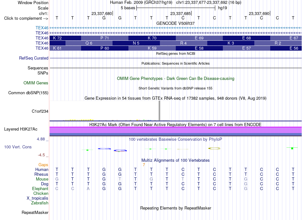The height and width of the screenshot is (220, 302).
Task: Click the GTEx gene expression track title
Action: point(175,98)
